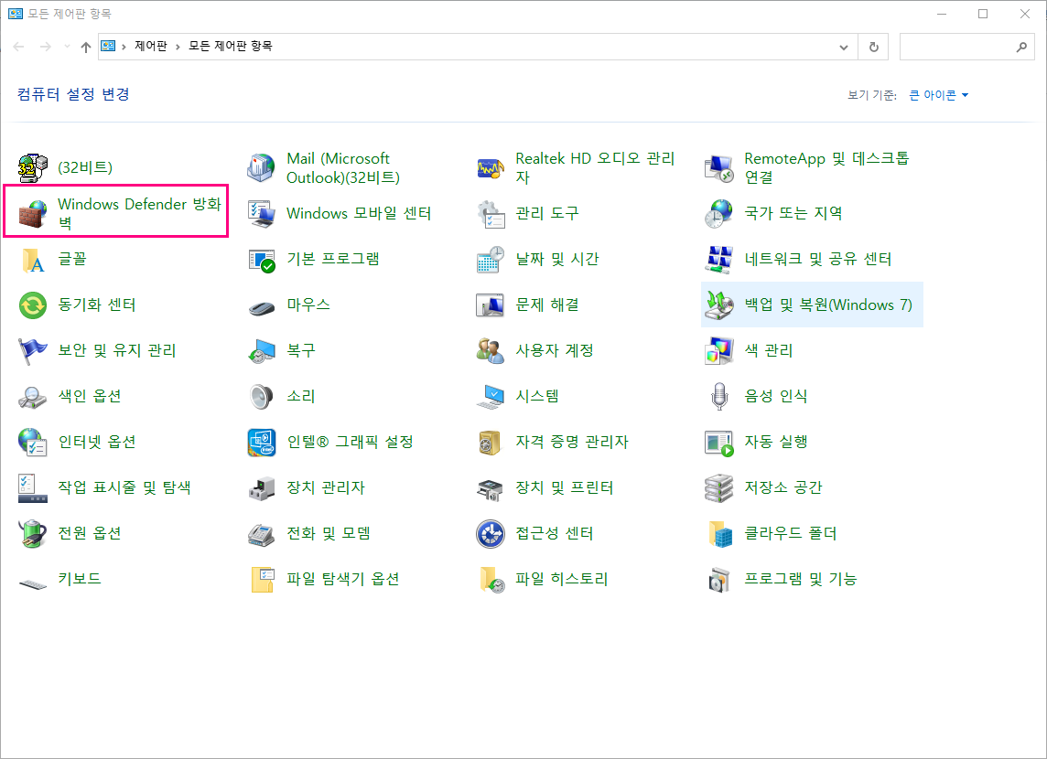The image size is (1047, 759).
Task: Open the 날짜 및 시간 calendar icon
Action: (x=491, y=259)
